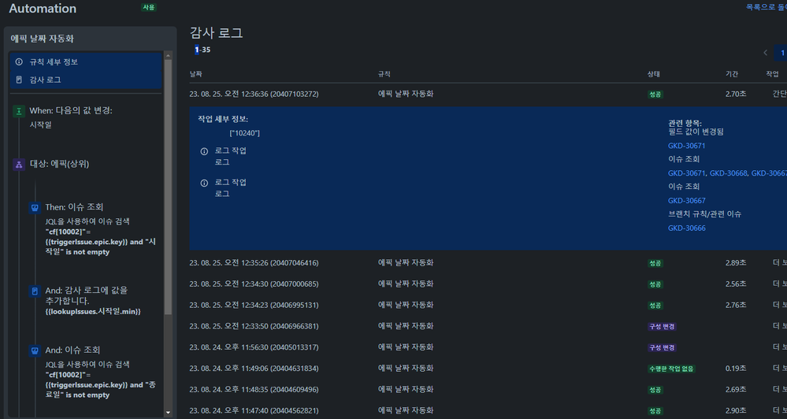Click ["10240"] log value
This screenshot has width=787, height=419.
244,133
